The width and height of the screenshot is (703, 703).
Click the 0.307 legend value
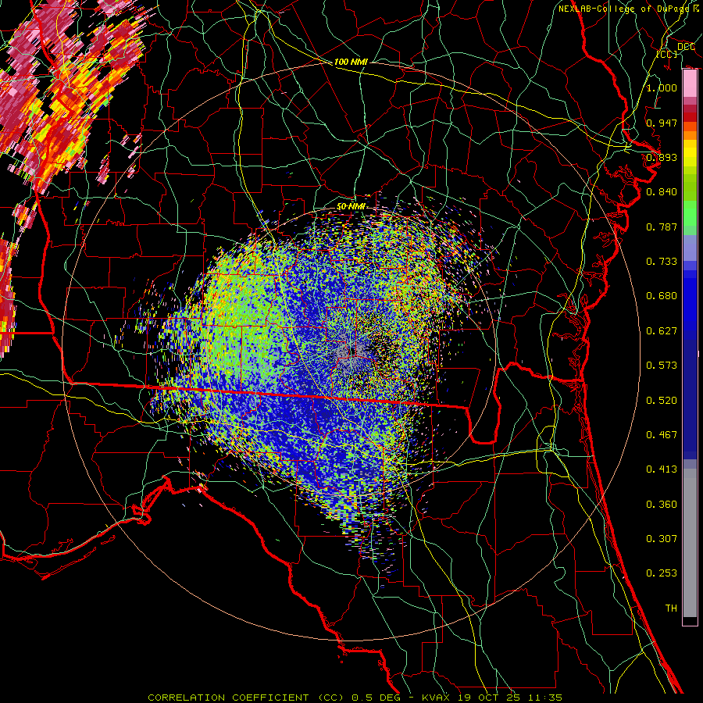click(x=662, y=539)
